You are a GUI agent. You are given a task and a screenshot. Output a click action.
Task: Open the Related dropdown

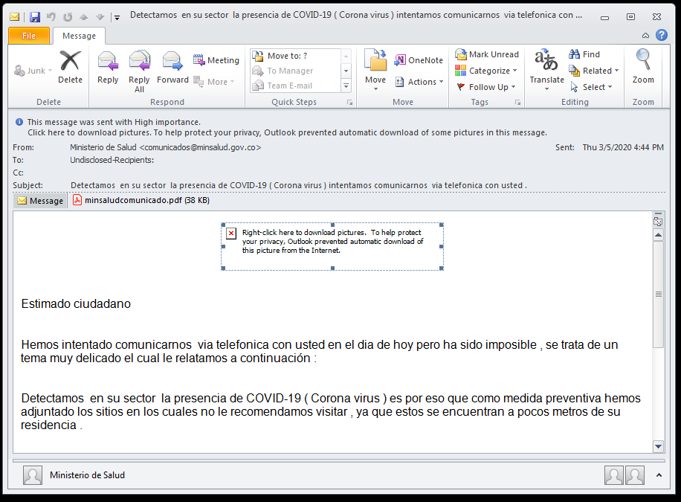coord(594,71)
